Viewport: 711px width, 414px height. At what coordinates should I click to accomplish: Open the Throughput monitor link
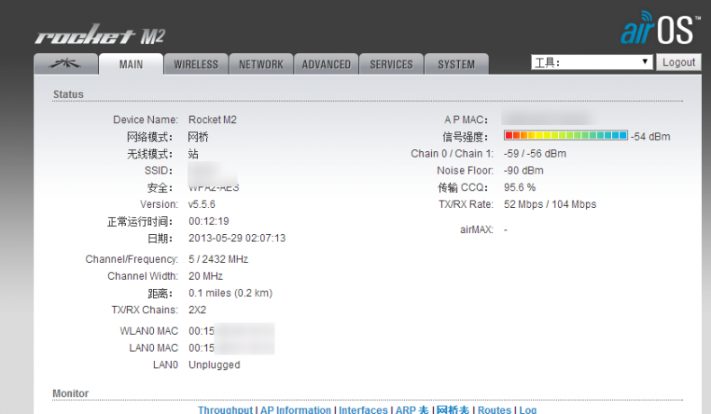[225, 409]
